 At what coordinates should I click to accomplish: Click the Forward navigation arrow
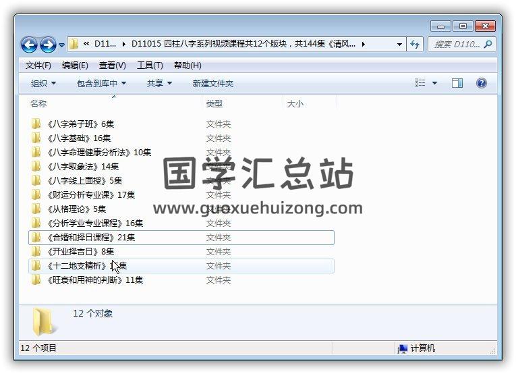pos(48,45)
